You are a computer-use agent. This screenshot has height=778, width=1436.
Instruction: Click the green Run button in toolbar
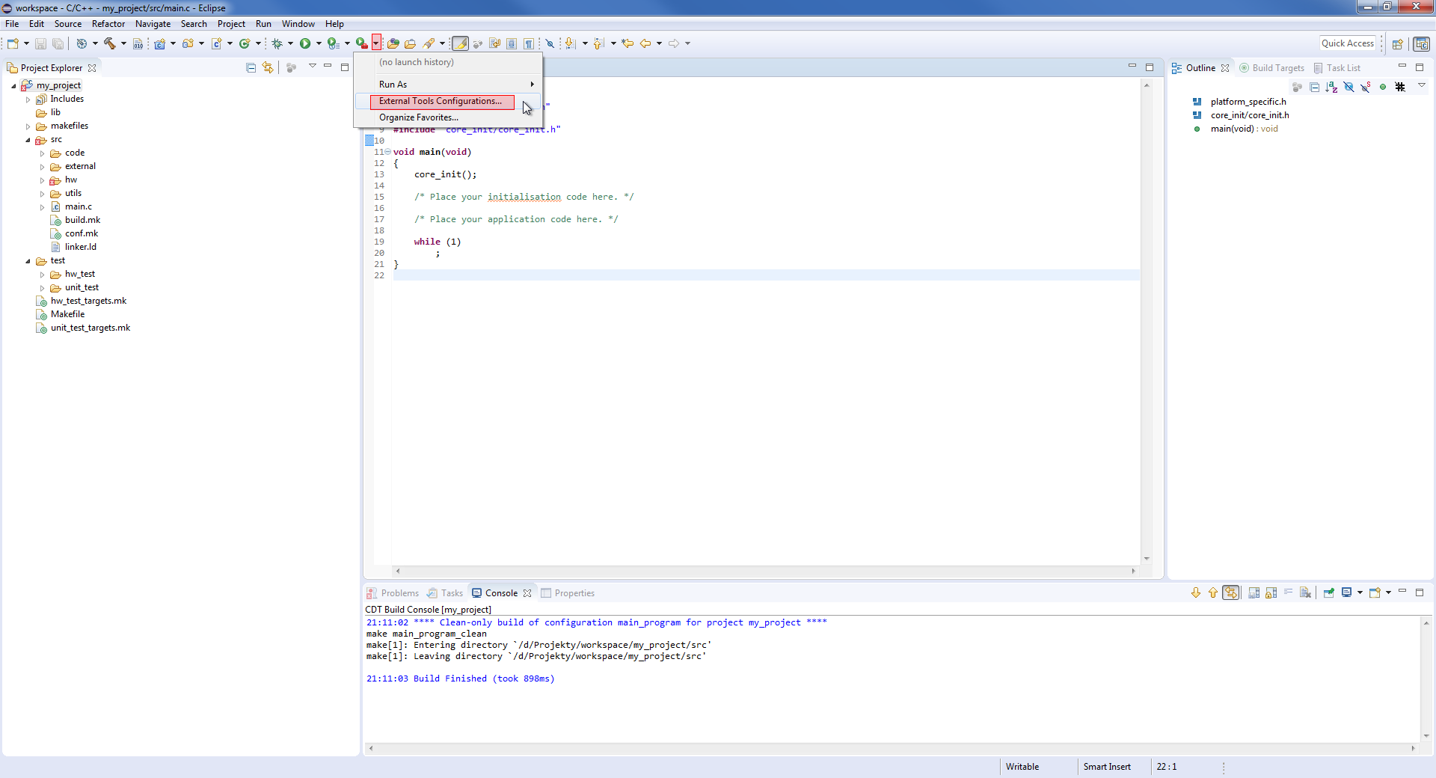tap(305, 43)
